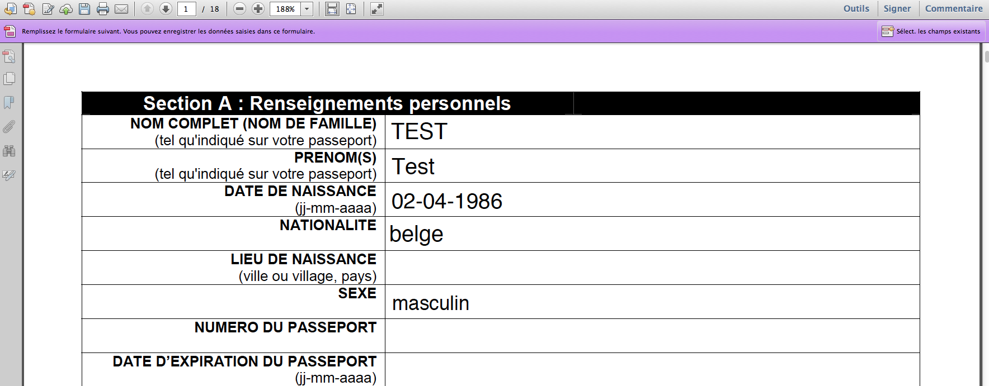The height and width of the screenshot is (386, 989).
Task: Open the Create PDF icon
Action: tap(29, 9)
